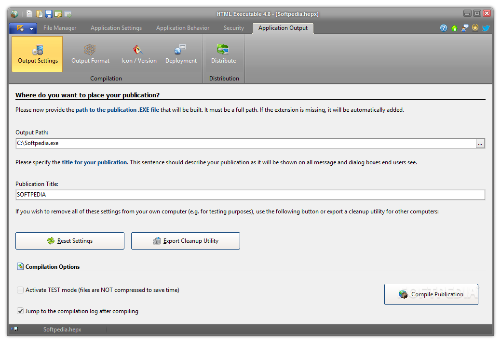Switch to the Security tab
The image size is (501, 343).
pyautogui.click(x=234, y=28)
